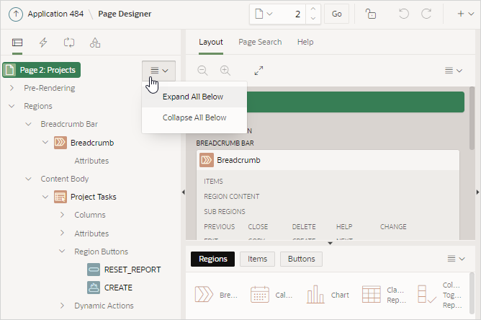The width and height of the screenshot is (481, 320).
Task: Switch to the Help tab
Action: click(x=305, y=42)
